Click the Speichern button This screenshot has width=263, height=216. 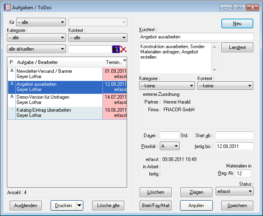(237, 205)
